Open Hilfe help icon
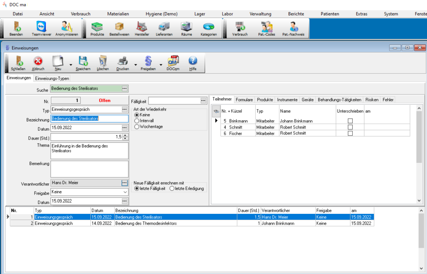Viewport: 427px width, 274px height. point(193,63)
